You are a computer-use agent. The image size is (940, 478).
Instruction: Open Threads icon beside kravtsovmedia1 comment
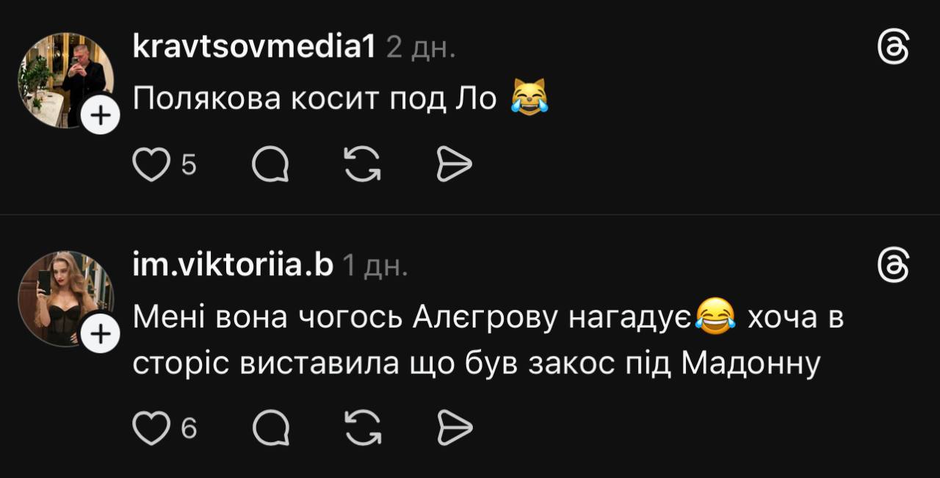coord(894,48)
